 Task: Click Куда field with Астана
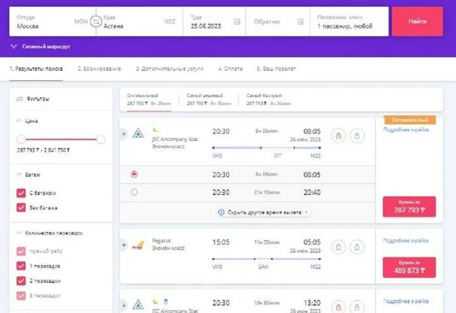click(x=139, y=21)
